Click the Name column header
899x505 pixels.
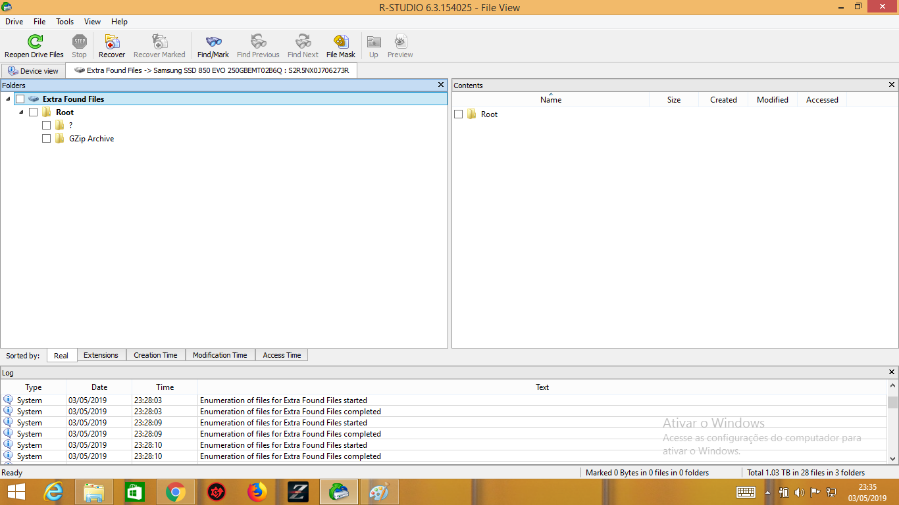pos(551,100)
